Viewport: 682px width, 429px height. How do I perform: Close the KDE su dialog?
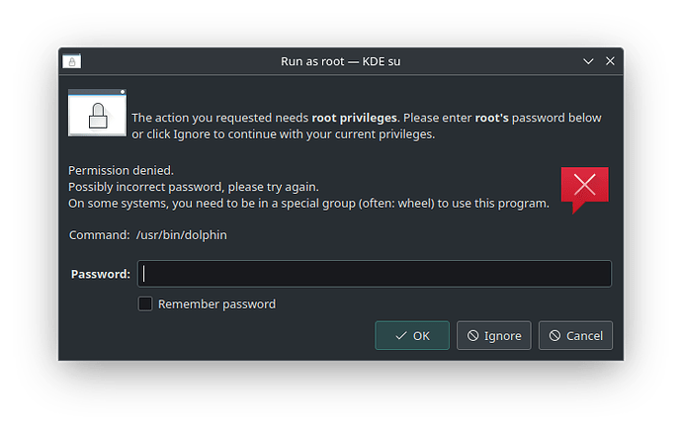[x=610, y=61]
